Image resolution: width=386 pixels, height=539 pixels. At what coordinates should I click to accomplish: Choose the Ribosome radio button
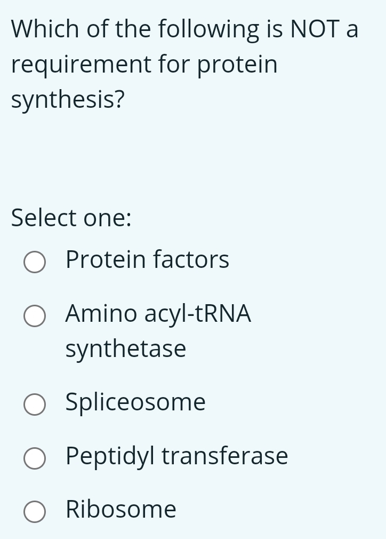click(35, 512)
